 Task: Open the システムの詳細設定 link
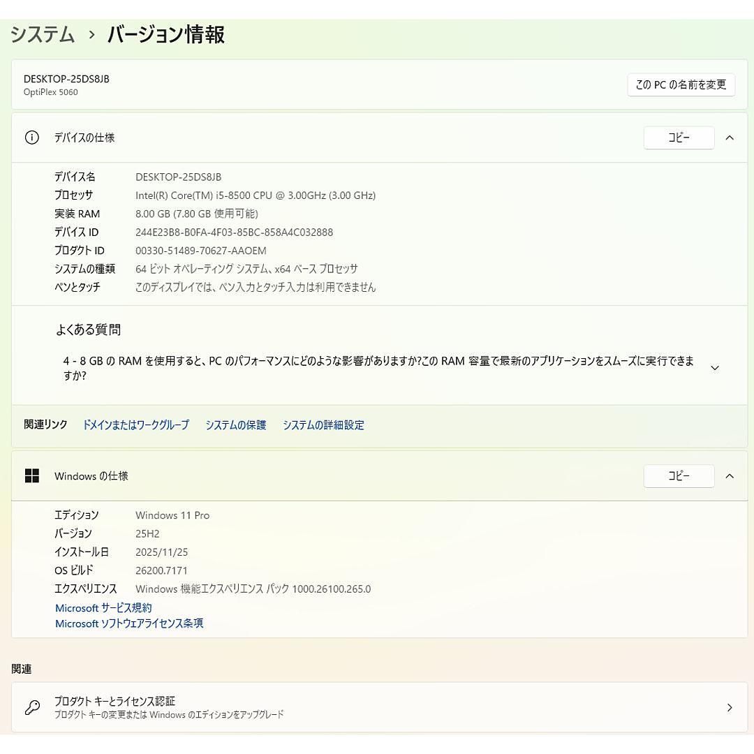323,424
